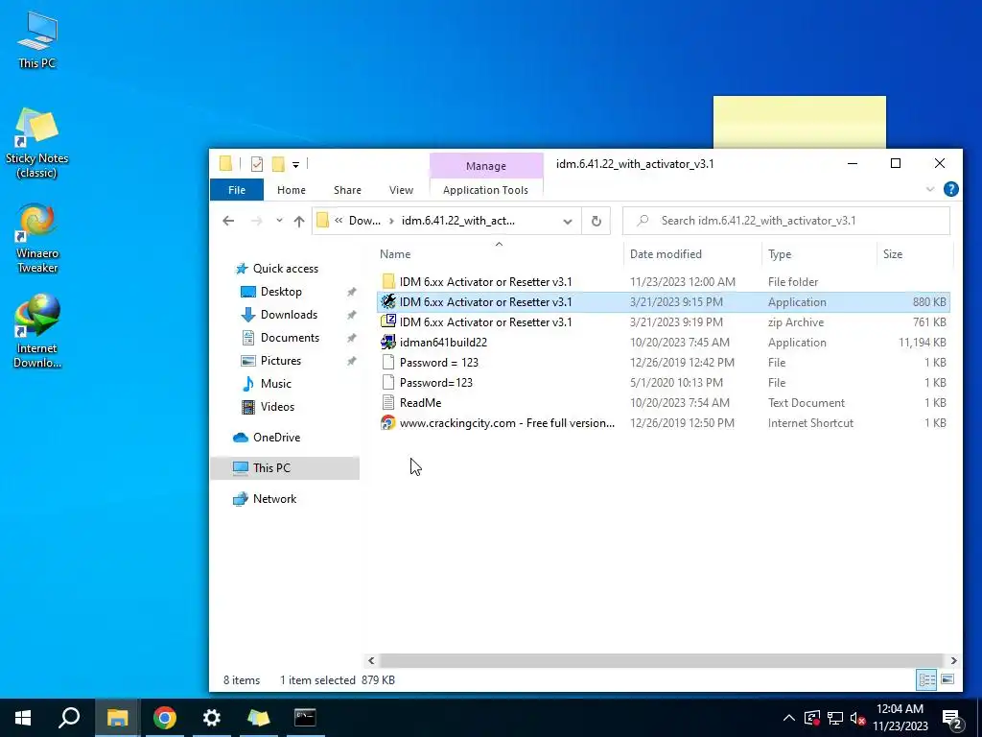Open notification Action Center icon
The image size is (982, 737).
pyautogui.click(x=952, y=719)
